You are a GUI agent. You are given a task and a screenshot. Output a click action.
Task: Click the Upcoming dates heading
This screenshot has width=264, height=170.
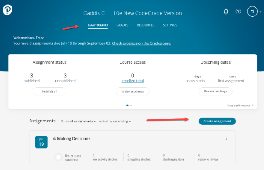[216, 62]
